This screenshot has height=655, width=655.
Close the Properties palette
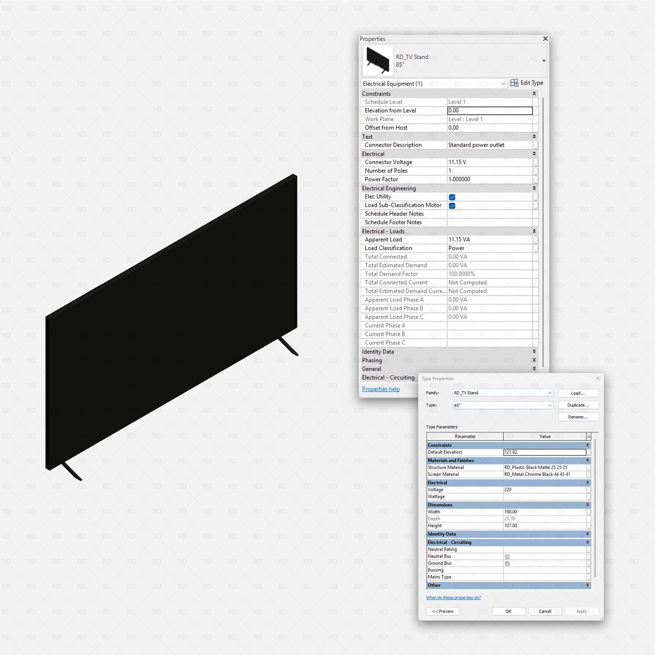pos(545,39)
